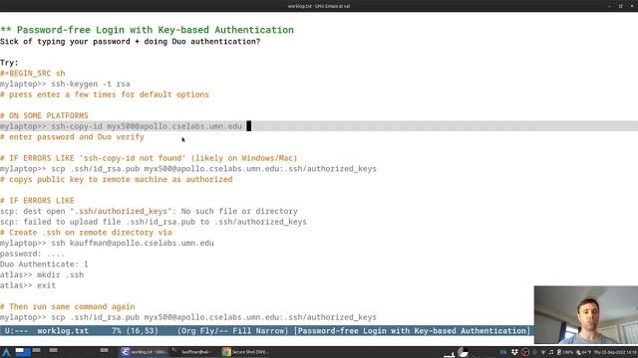This screenshot has height=358, width=638.
Task: Click the 'Try:' line
Action: tap(9, 63)
